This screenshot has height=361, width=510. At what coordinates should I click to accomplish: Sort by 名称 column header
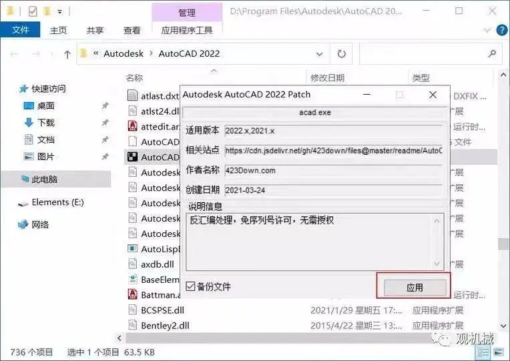tap(134, 77)
